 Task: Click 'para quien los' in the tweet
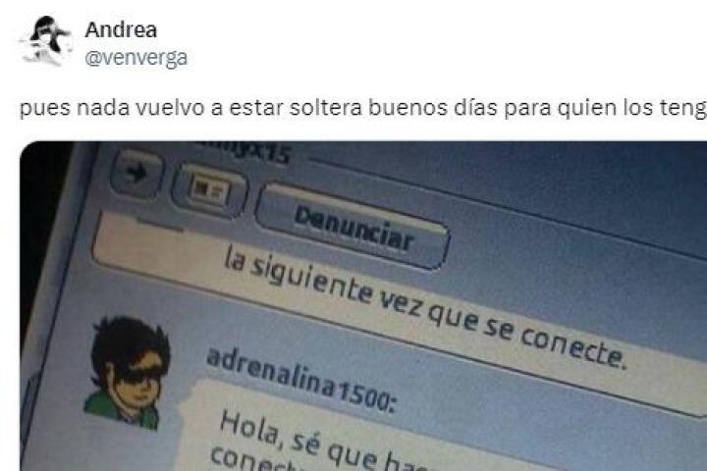579,108
